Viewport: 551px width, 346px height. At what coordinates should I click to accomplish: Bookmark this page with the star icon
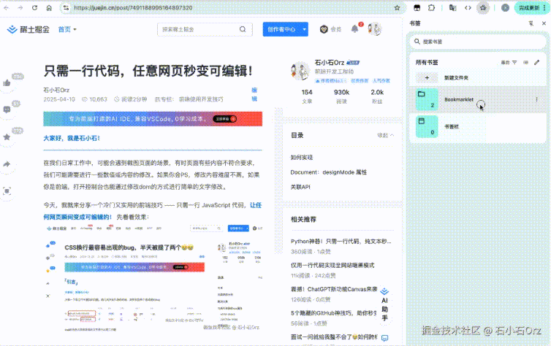pyautogui.click(x=397, y=8)
